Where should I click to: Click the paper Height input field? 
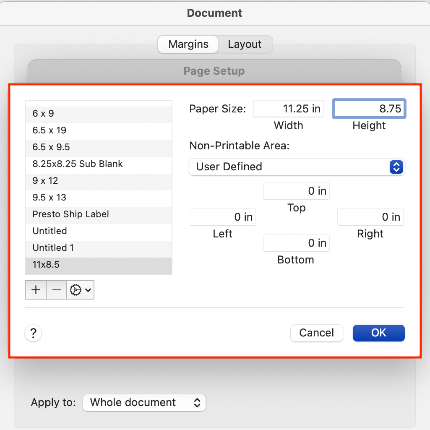pos(369,109)
